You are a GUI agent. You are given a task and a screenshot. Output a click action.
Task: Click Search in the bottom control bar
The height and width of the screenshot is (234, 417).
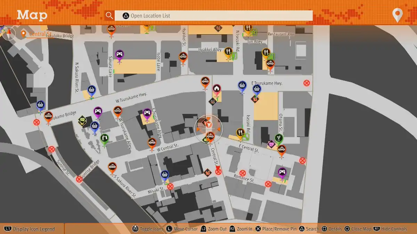pos(309,229)
